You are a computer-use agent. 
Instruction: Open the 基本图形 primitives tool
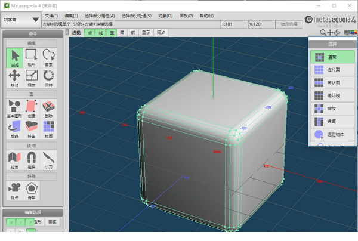coord(14,109)
